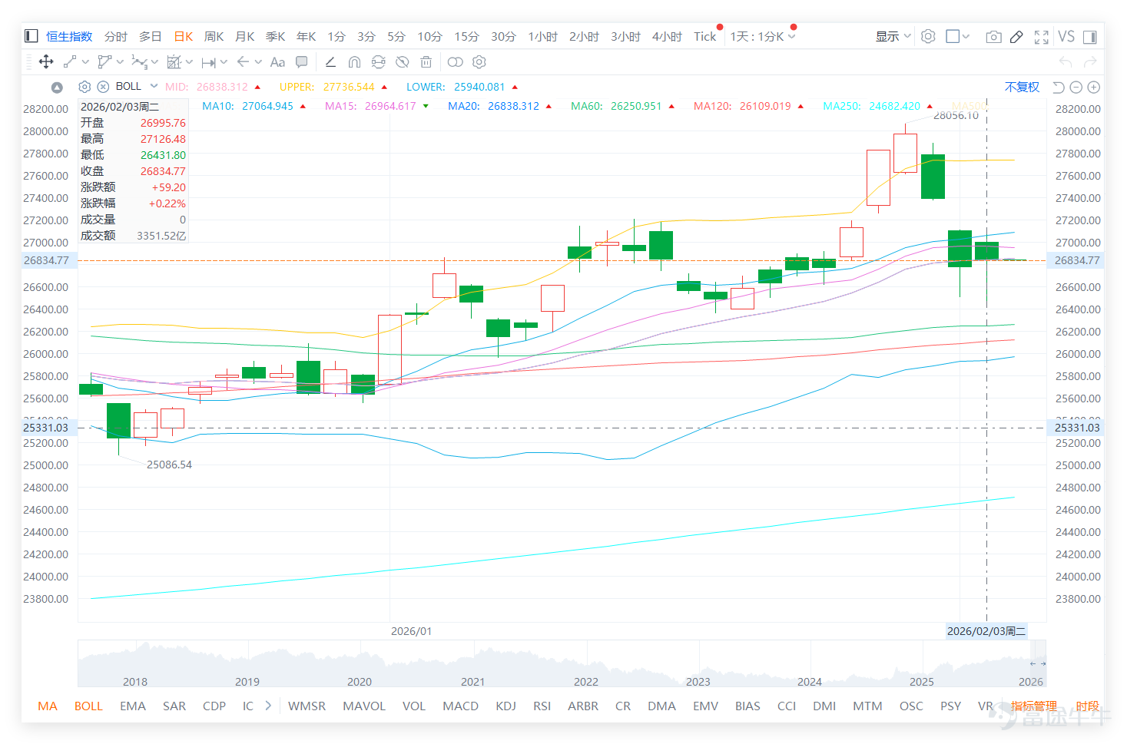
Task: Click the sync drawings icon
Action: tap(378, 62)
